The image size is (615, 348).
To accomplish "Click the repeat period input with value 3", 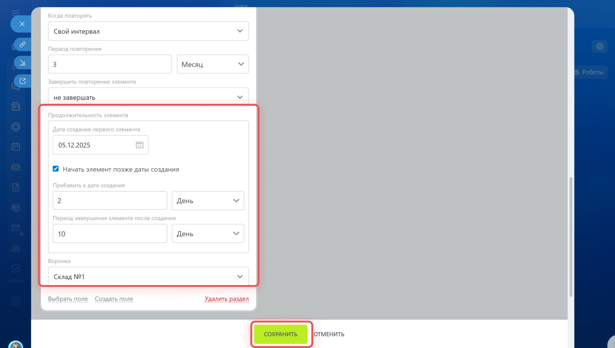I will tap(110, 64).
